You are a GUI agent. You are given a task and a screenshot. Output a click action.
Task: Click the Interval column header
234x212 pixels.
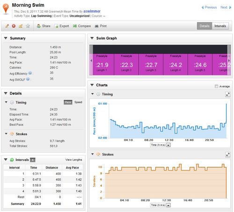click(15, 168)
